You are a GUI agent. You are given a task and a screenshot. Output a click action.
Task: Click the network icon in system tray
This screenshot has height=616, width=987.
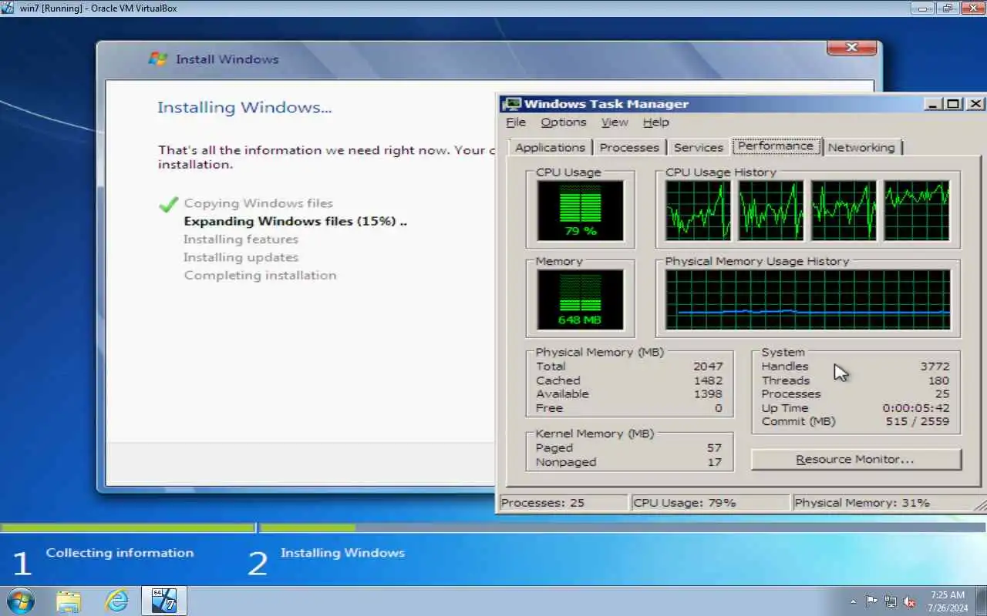coord(891,601)
